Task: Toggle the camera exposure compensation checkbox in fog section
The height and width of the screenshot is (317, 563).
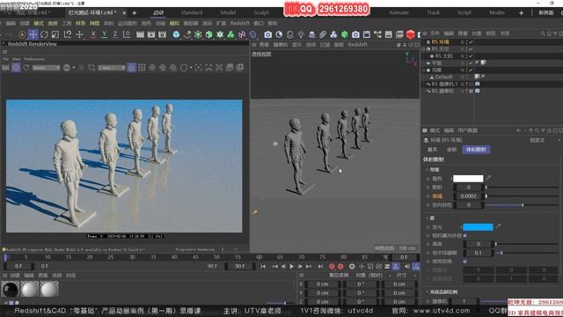Action: 465,235
